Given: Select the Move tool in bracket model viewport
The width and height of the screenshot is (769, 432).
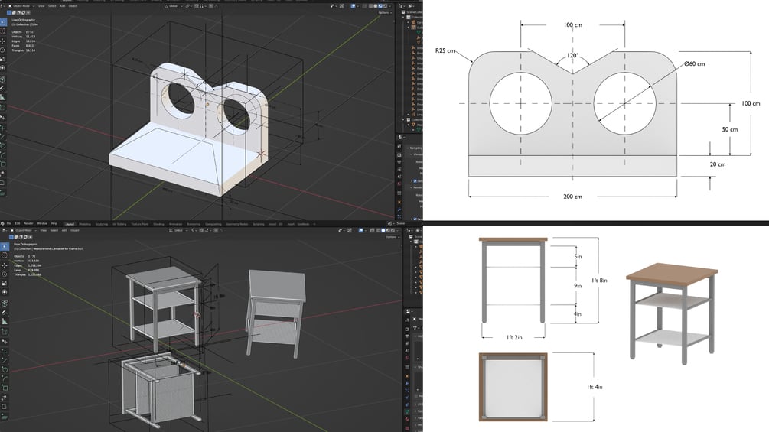Looking at the screenshot, I should (3, 41).
